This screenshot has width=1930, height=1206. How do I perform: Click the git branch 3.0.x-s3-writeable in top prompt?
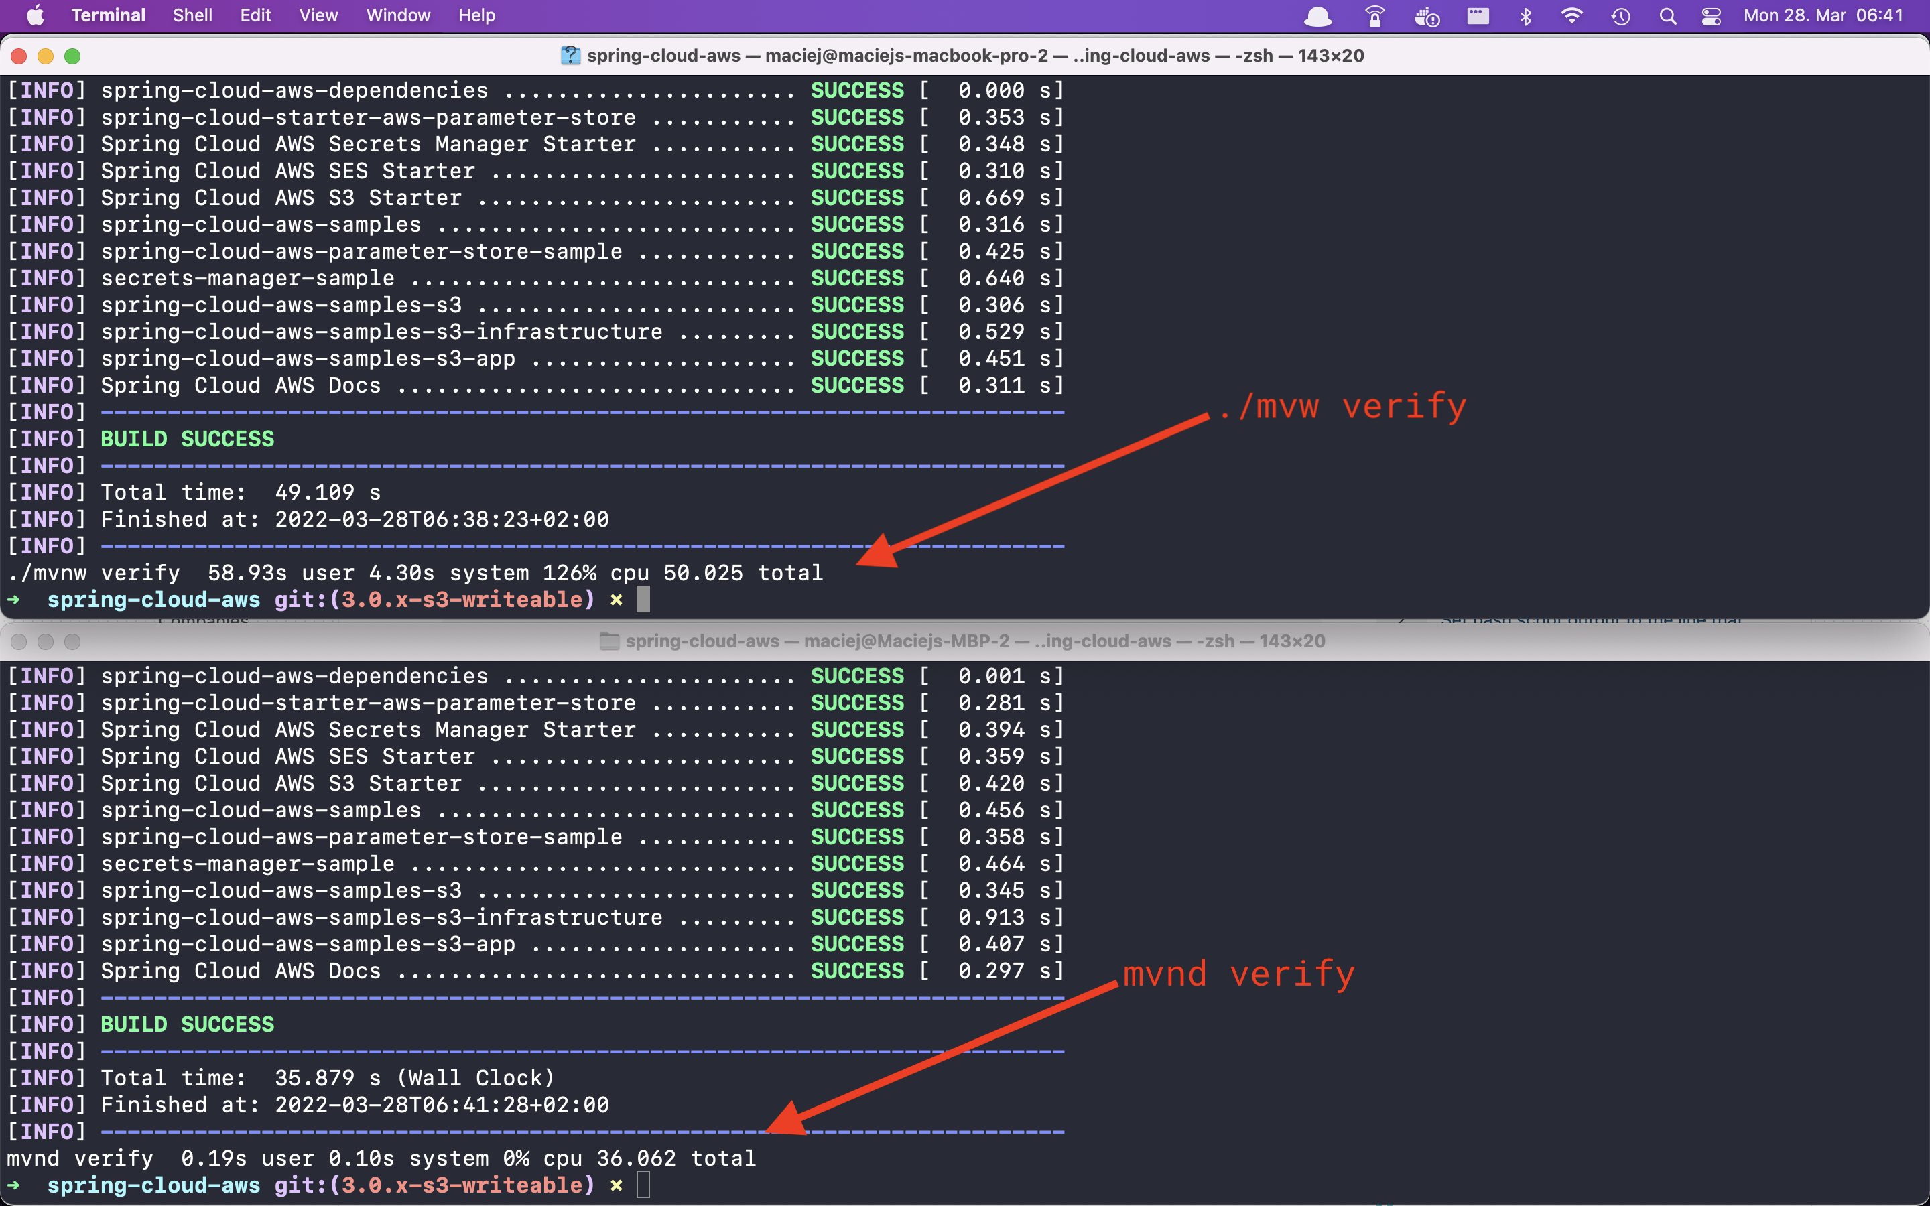[462, 600]
